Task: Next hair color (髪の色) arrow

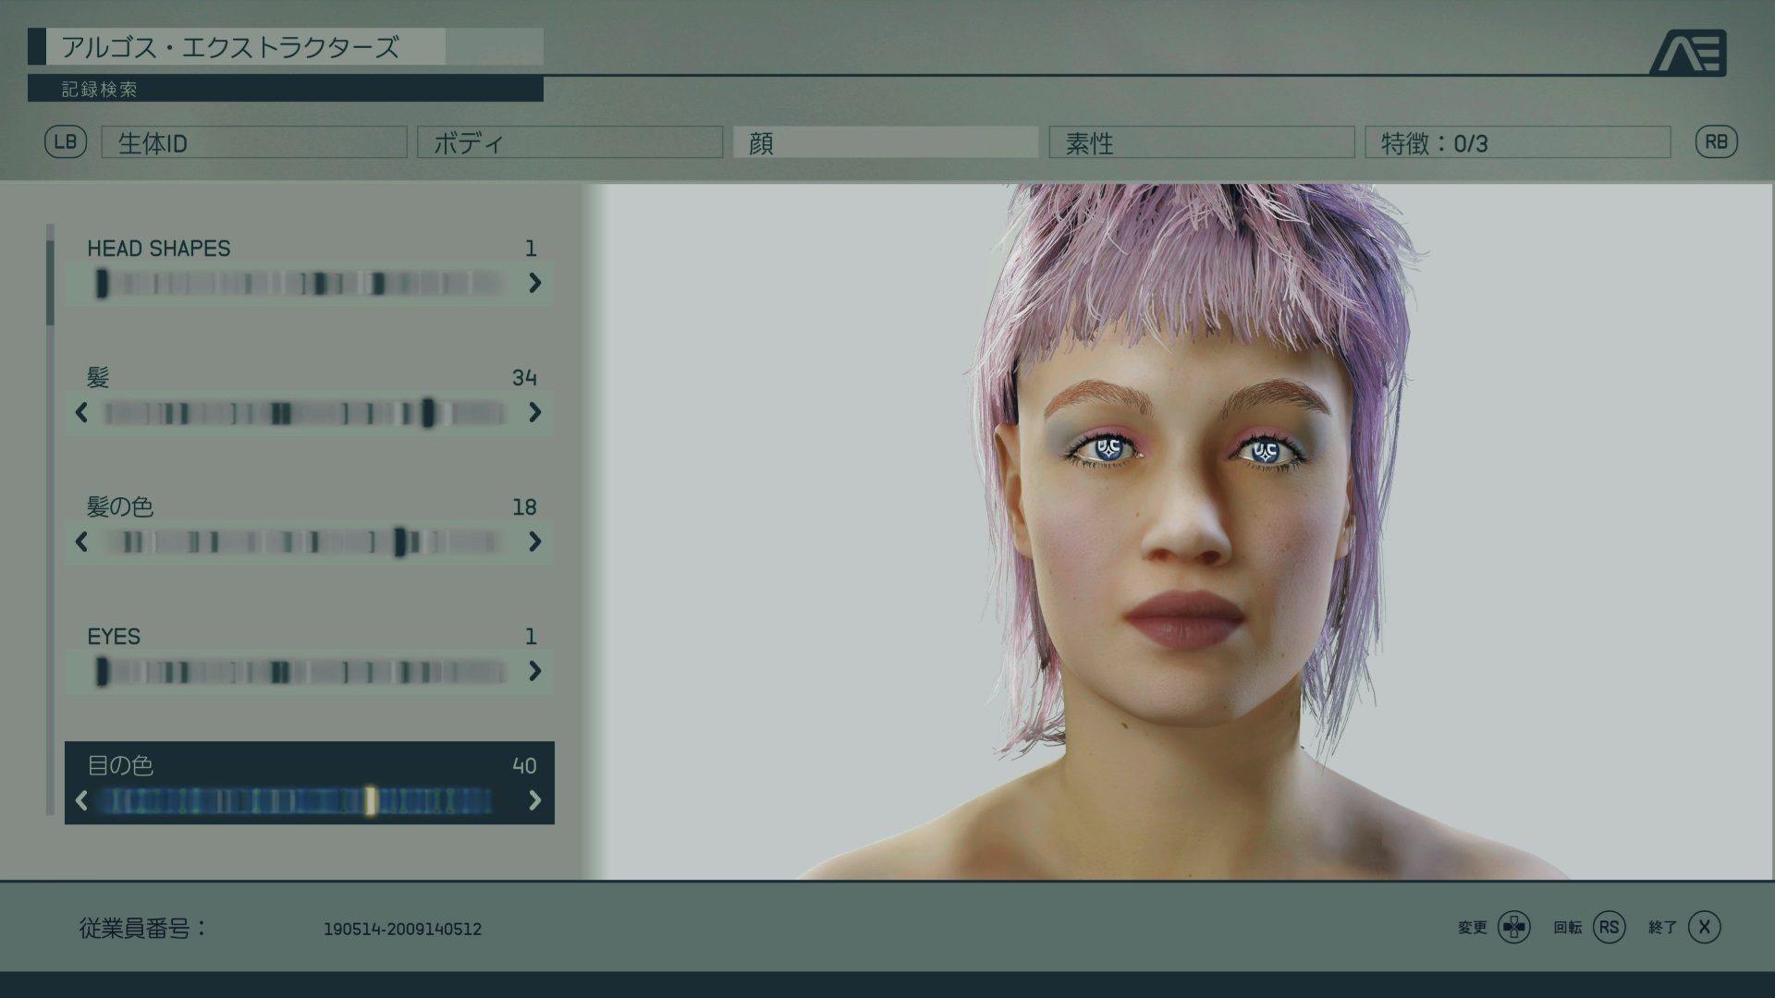Action: (534, 542)
